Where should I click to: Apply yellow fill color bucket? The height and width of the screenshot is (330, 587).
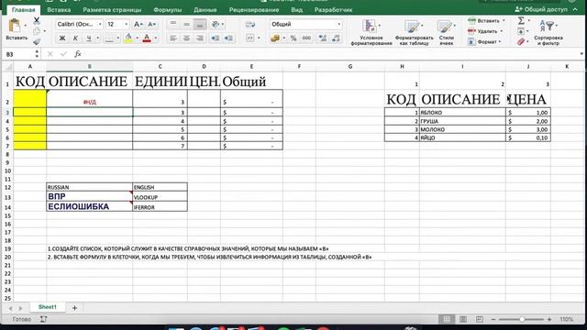tap(128, 38)
